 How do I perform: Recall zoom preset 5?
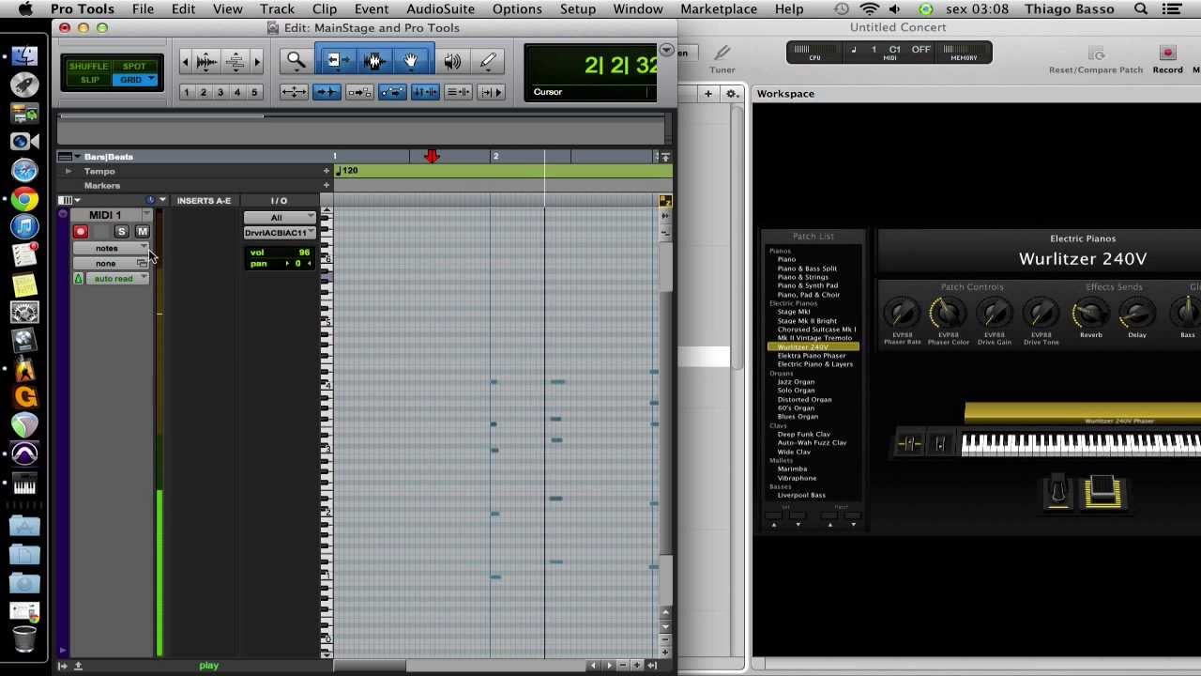point(253,92)
